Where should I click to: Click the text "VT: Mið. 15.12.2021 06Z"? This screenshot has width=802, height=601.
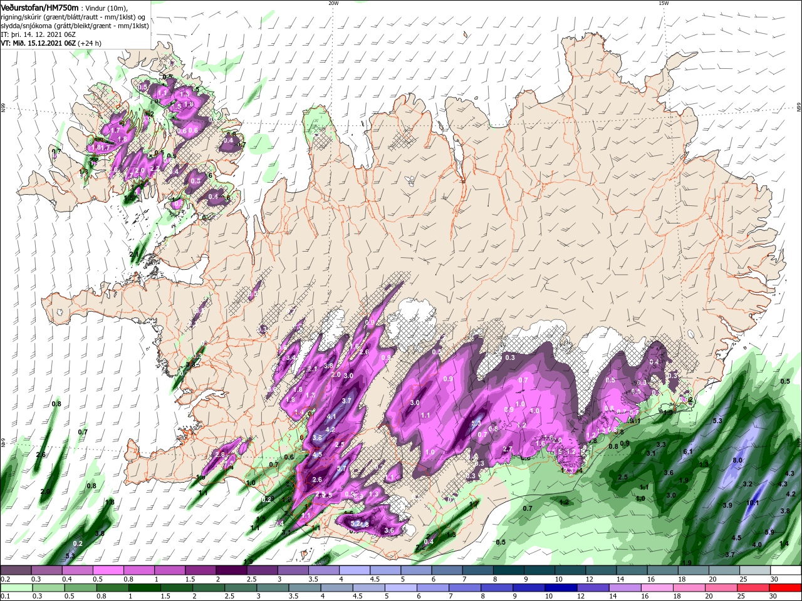[x=38, y=43]
